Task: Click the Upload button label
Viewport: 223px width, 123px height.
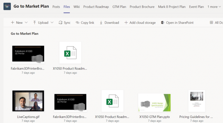Action: (43, 23)
